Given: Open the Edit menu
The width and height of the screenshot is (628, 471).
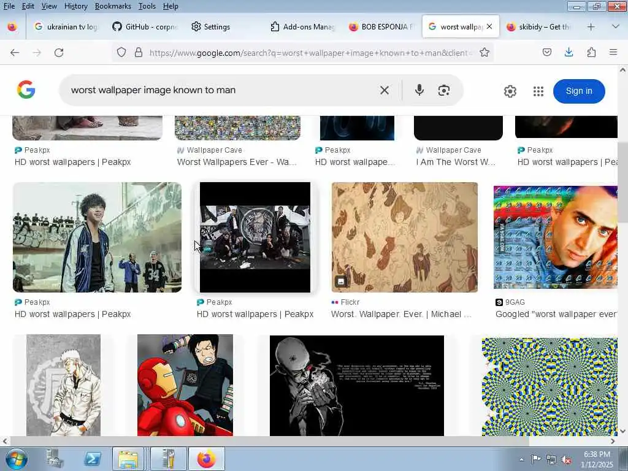Looking at the screenshot, I should (28, 6).
